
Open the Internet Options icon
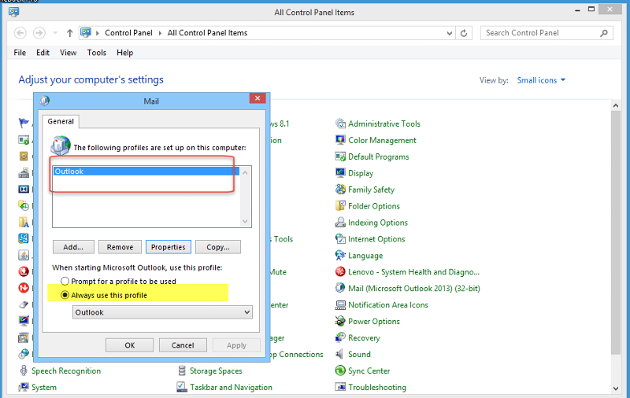point(340,238)
